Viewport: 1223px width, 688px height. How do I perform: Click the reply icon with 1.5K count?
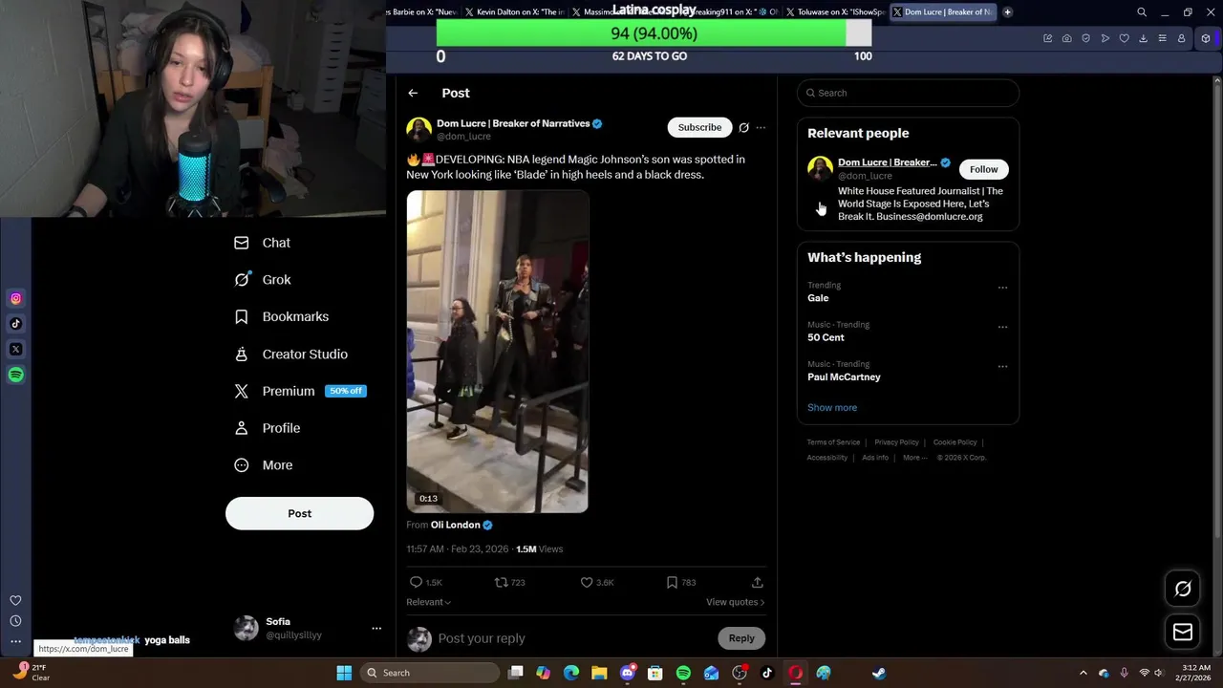coord(416,582)
